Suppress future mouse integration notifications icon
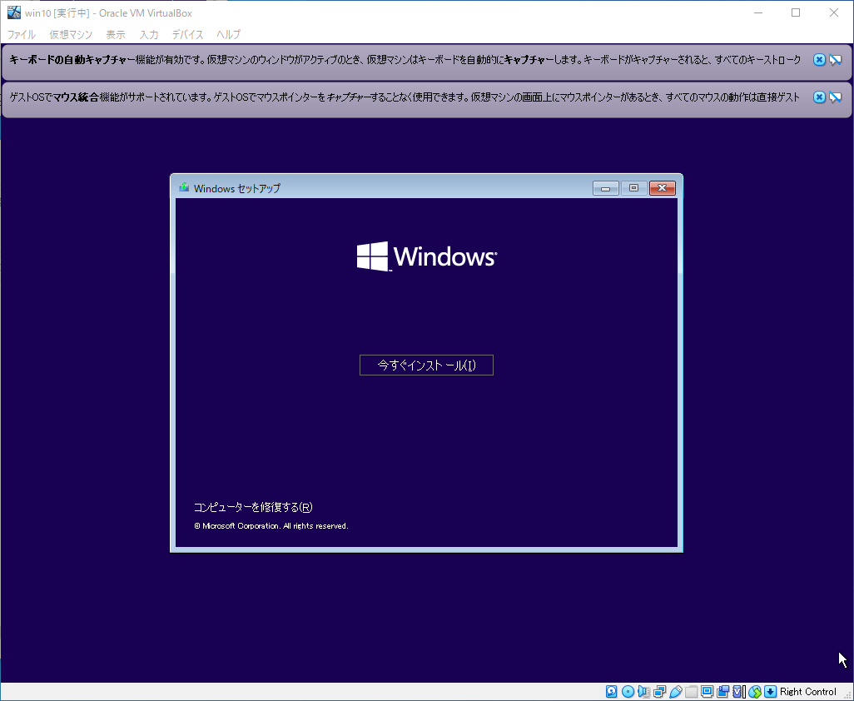The width and height of the screenshot is (854, 701). point(836,97)
